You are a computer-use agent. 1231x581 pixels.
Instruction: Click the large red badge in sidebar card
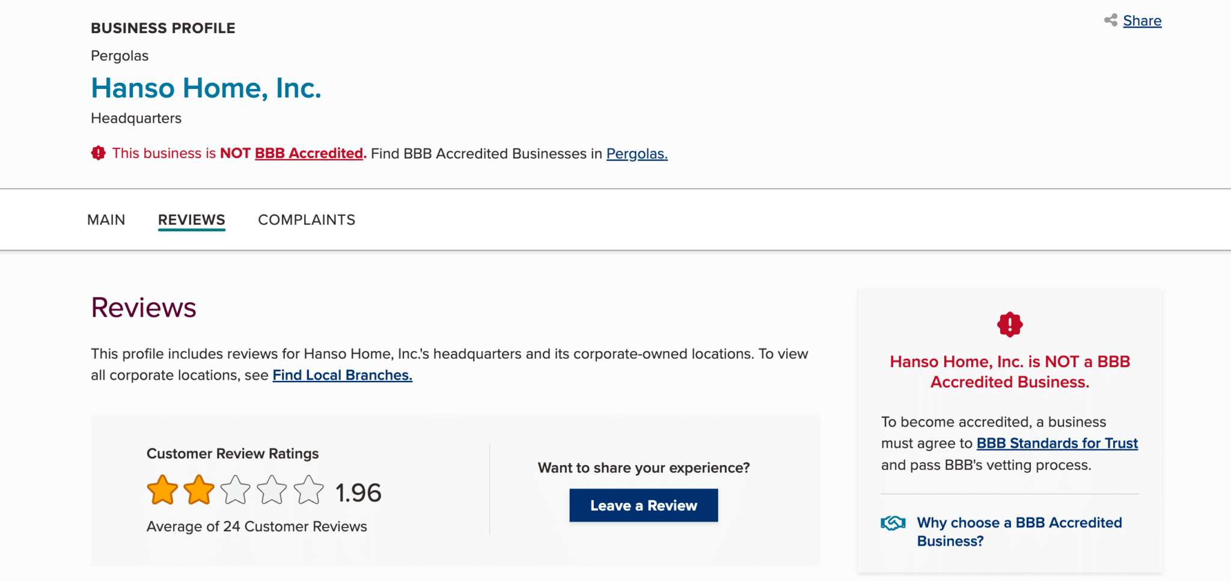[x=1010, y=324]
